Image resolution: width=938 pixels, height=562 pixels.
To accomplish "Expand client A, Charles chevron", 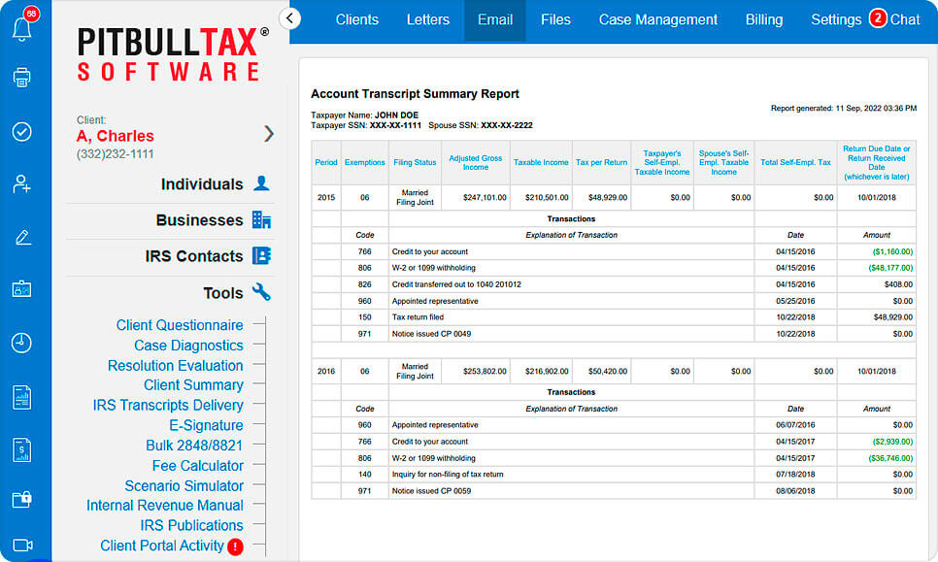I will pos(269,133).
